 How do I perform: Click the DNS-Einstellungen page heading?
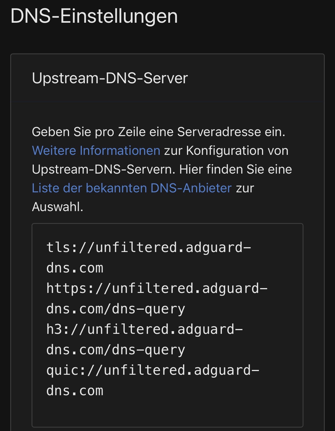[94, 16]
